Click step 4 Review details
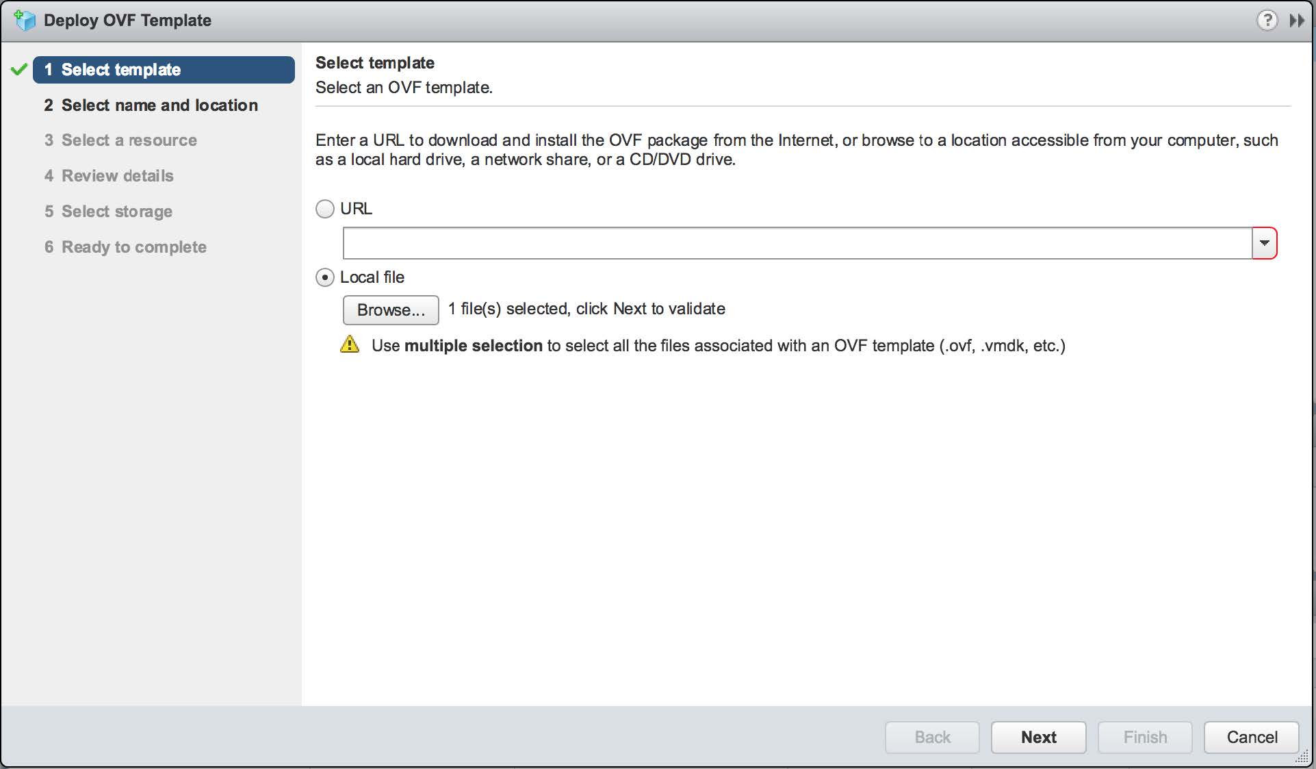This screenshot has height=769, width=1316. [109, 176]
